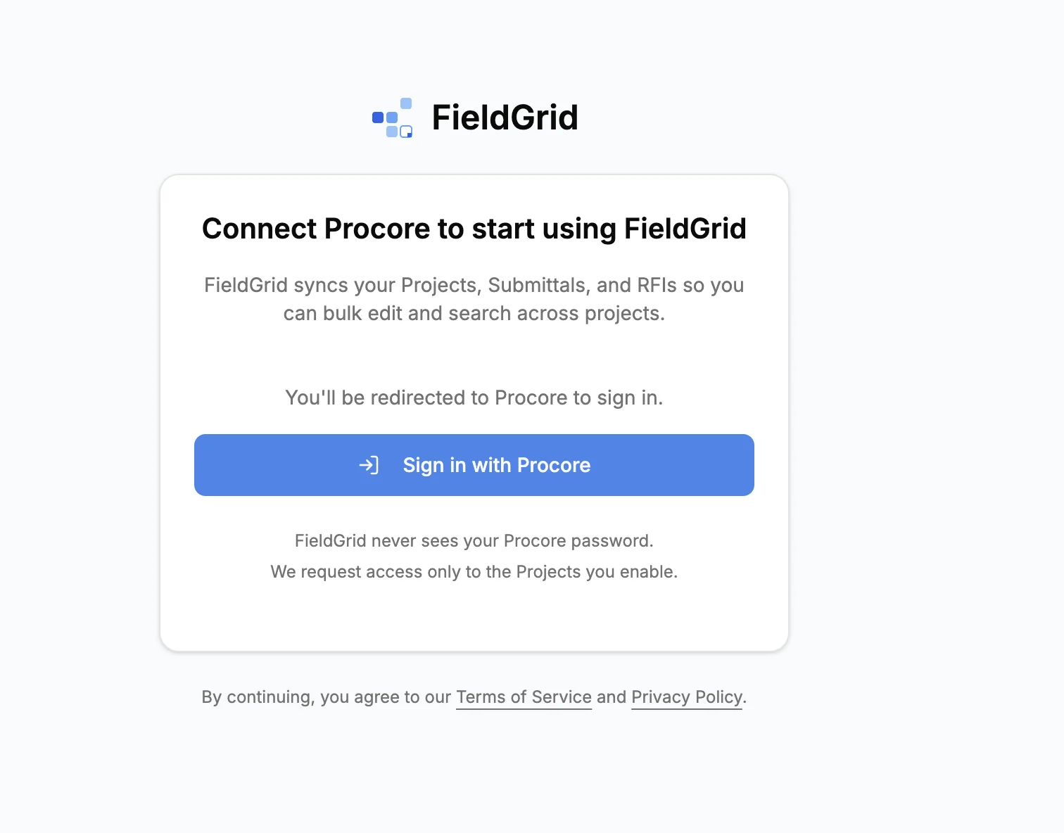Screen dimensions: 1064x833
Task: Click the word RFIs in description
Action: click(x=657, y=285)
